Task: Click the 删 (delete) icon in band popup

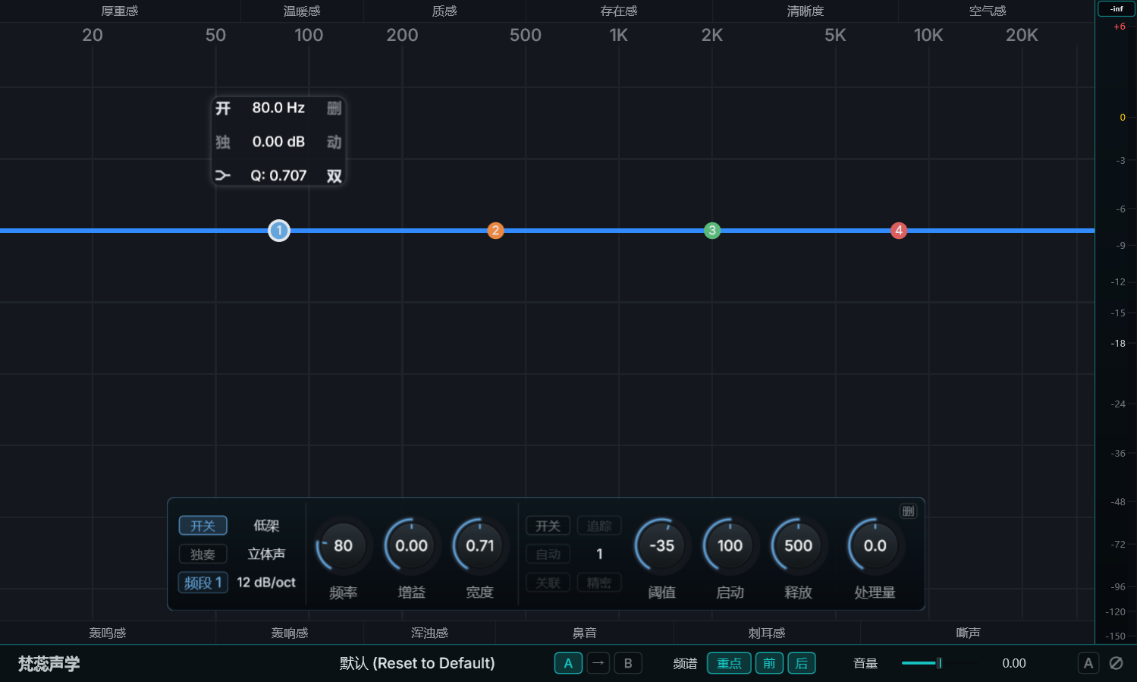Action: pos(334,108)
